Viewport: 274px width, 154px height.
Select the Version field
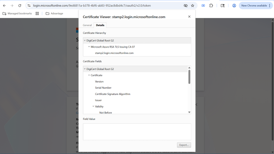tap(99, 82)
